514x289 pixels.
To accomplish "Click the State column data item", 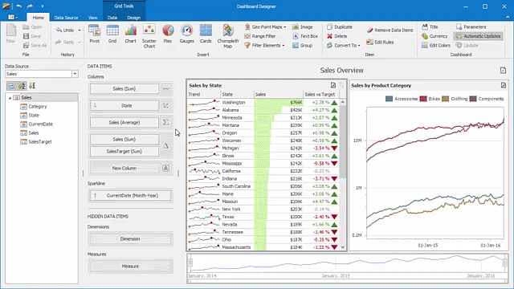I will [124, 105].
